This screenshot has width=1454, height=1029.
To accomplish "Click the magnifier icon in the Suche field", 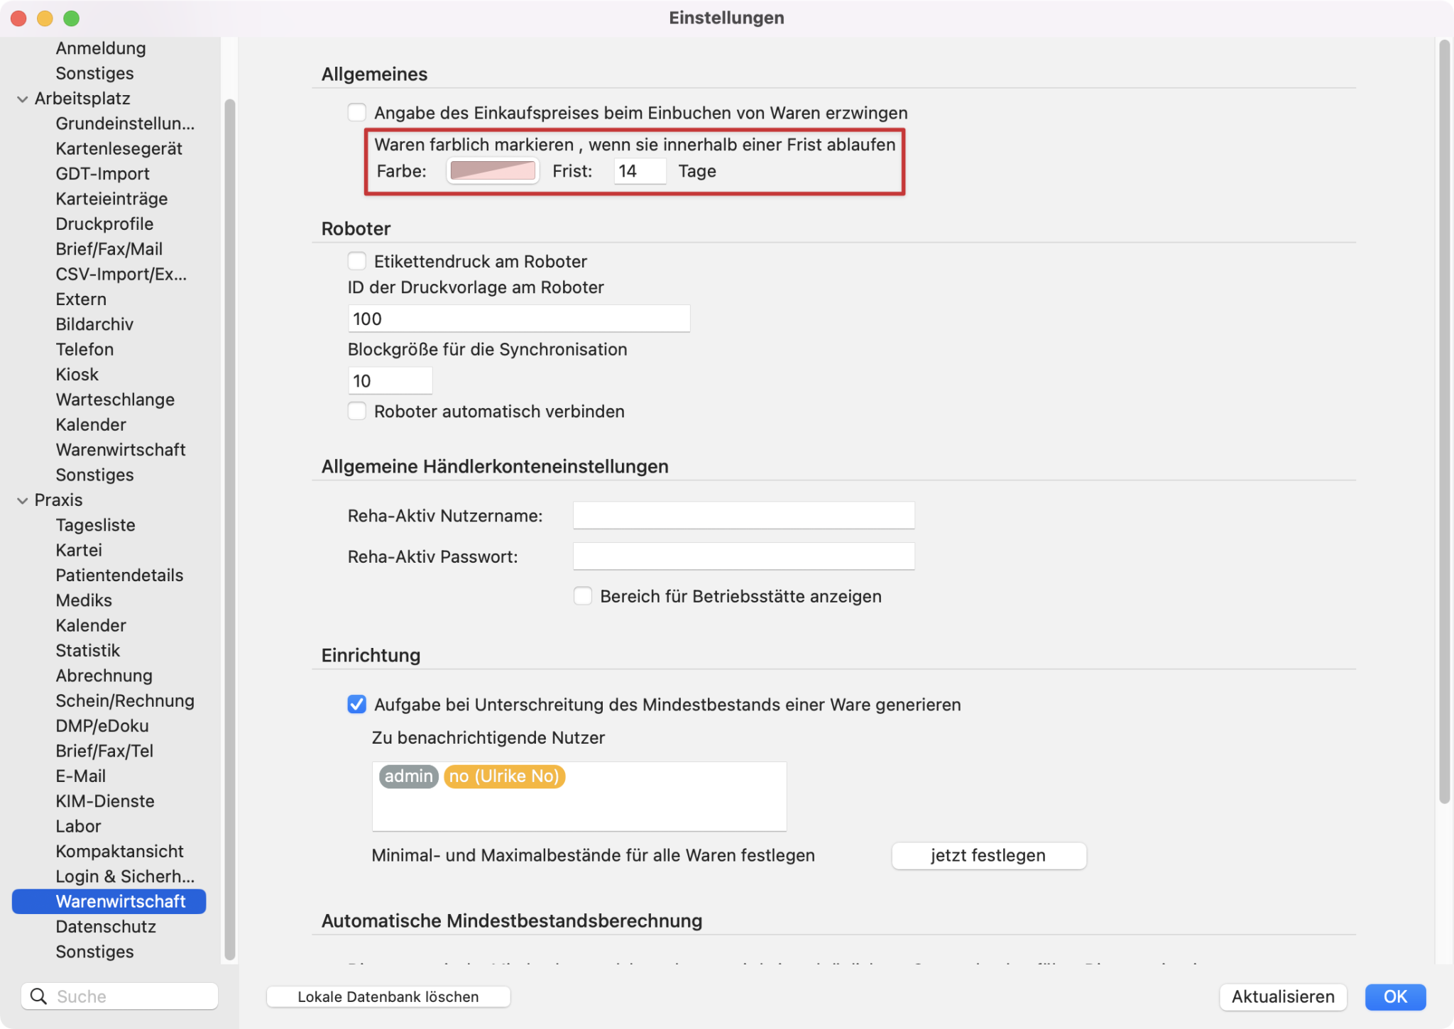I will (x=38, y=996).
